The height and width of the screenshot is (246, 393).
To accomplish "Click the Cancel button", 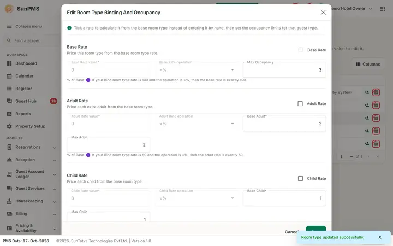I will pos(291,232).
